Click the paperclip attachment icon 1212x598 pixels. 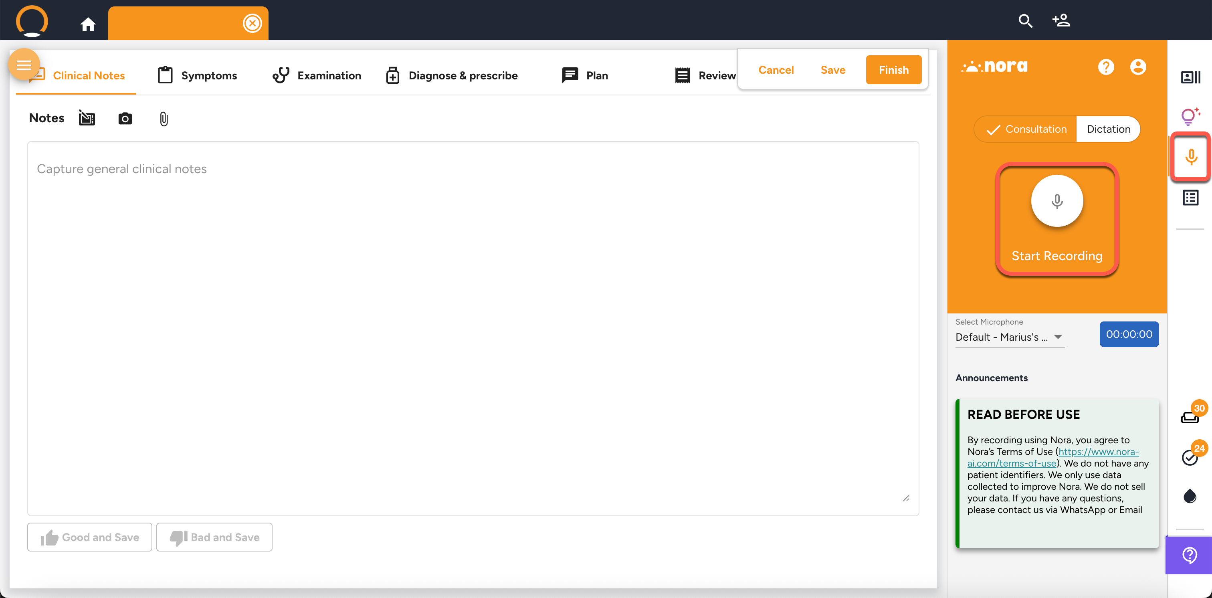[x=163, y=119]
